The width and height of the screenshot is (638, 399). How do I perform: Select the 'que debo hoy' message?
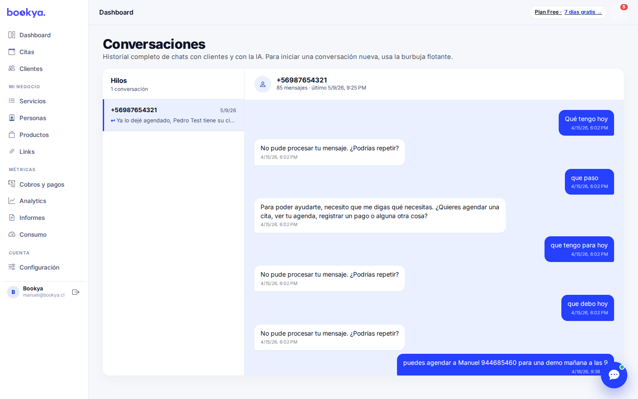point(587,308)
